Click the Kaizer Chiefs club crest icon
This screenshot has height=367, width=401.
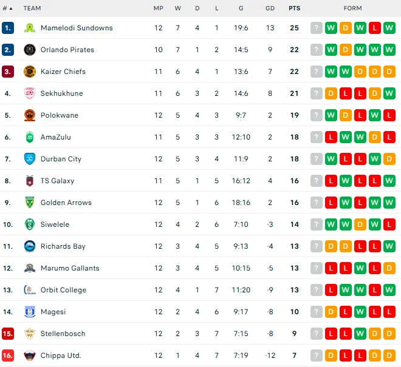[x=30, y=72]
